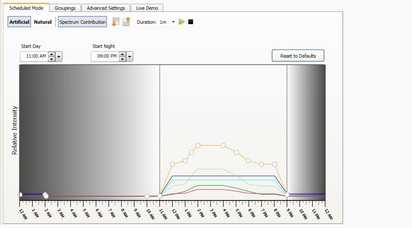Click the Start Night label
The image size is (412, 228).
tap(104, 46)
